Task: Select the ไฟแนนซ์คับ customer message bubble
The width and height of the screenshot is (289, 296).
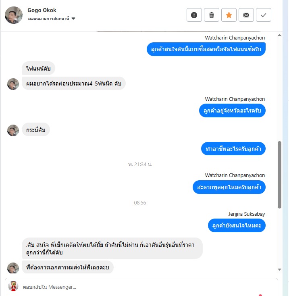Action: (x=38, y=68)
